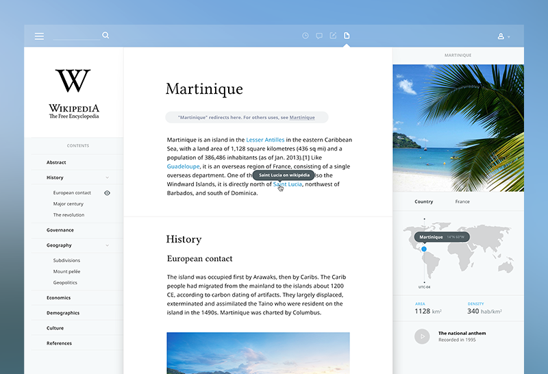Viewport: 548px width, 374px height.
Task: Click the blue location dot on map
Action: (x=424, y=249)
